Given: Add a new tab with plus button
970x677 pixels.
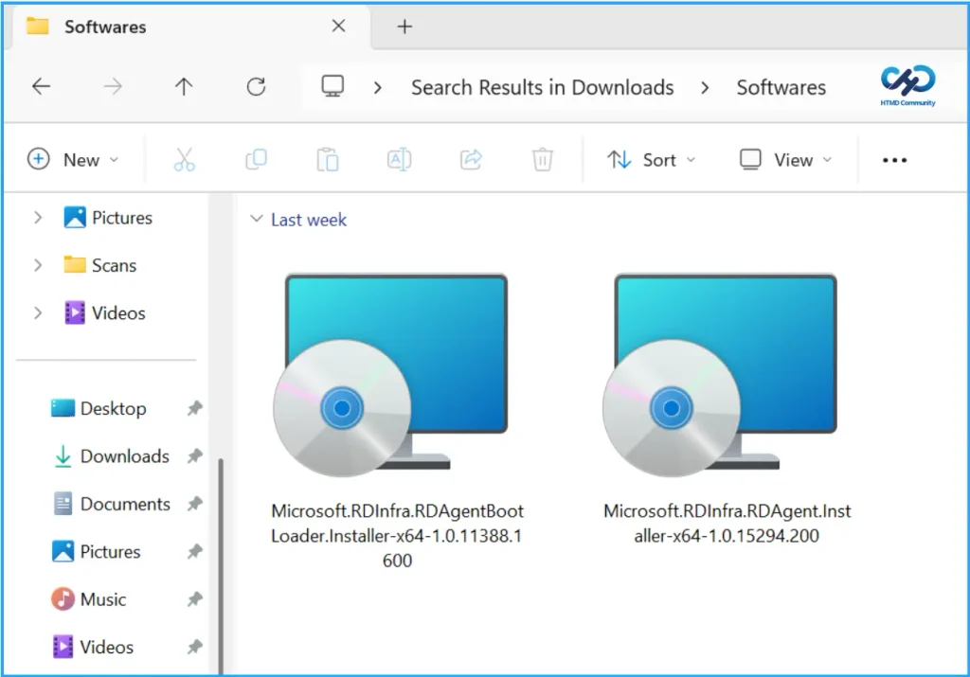Looking at the screenshot, I should click(x=404, y=27).
